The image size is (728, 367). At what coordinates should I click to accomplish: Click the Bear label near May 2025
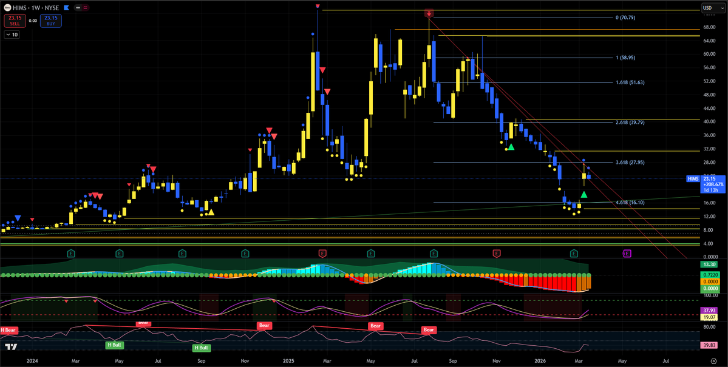(x=376, y=326)
